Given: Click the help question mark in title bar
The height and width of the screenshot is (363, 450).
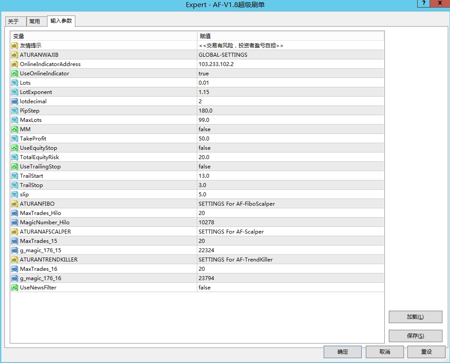Looking at the screenshot, I should click(424, 4).
